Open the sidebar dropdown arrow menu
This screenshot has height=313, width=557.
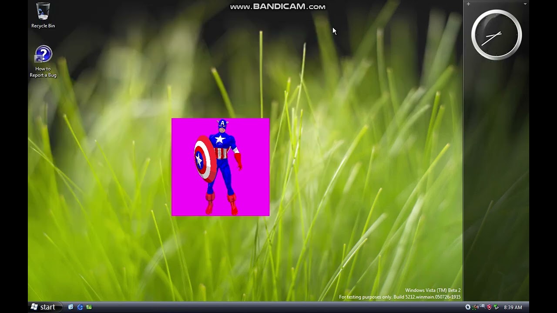pos(525,4)
